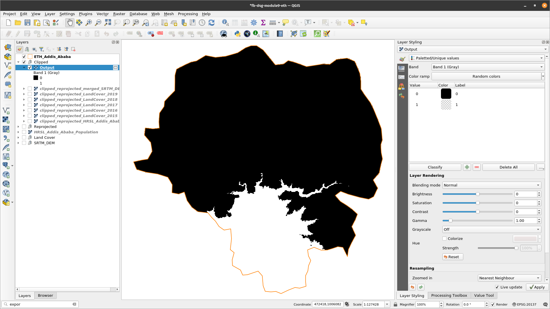Toggle the Live update checkbox
This screenshot has height=309, width=550.
(497, 287)
